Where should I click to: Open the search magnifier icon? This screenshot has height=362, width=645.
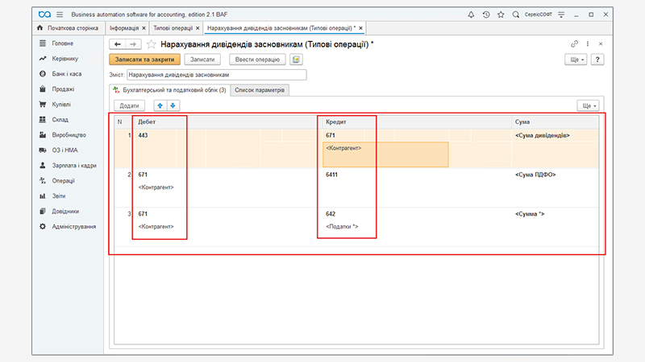point(516,14)
